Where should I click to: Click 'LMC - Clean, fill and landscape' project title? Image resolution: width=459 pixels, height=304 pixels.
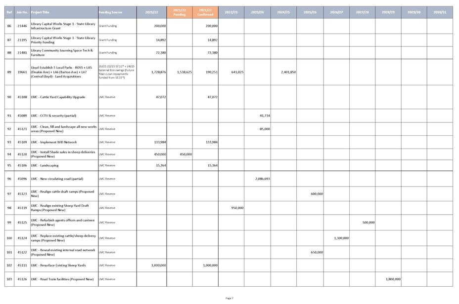(x=63, y=129)
